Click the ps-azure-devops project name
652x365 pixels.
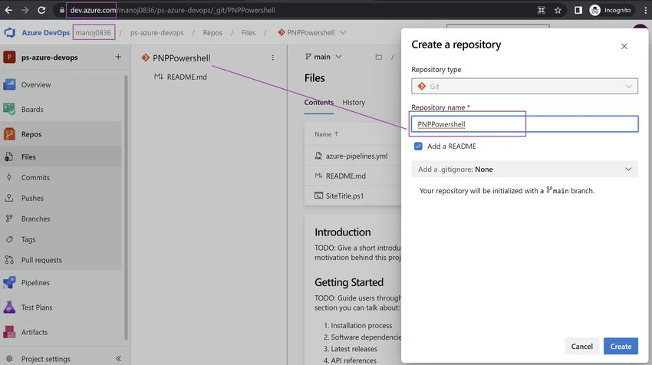pos(50,58)
